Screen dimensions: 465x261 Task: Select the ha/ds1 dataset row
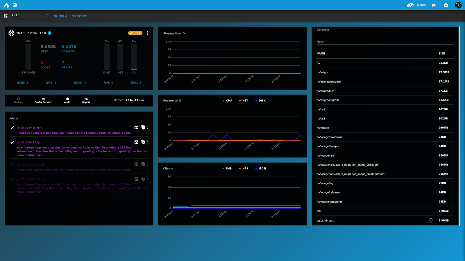[385, 109]
